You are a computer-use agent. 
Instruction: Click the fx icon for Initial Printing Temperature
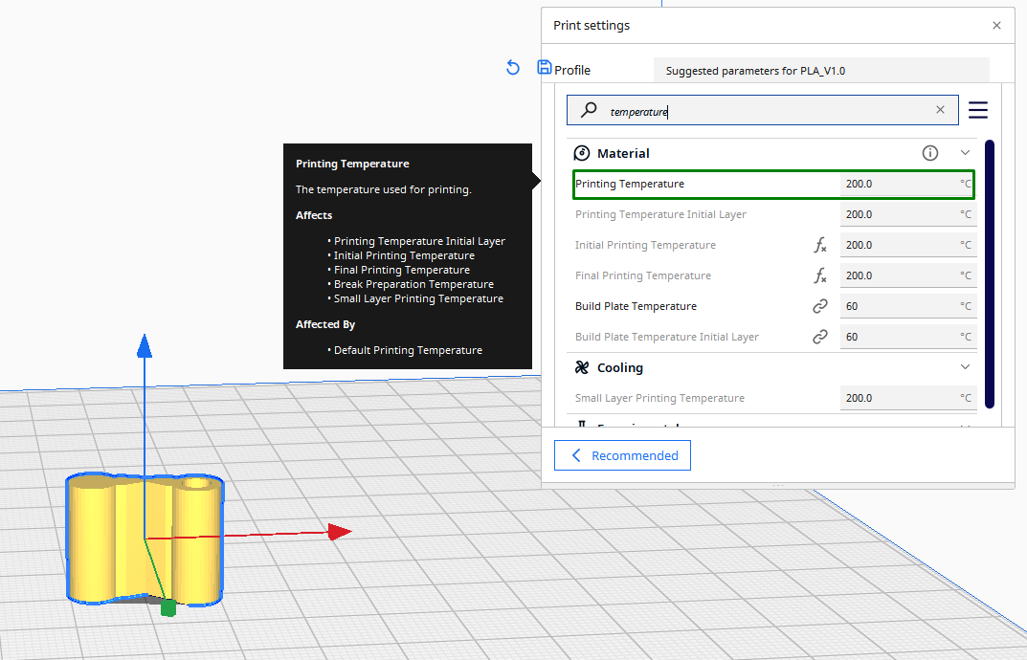[x=820, y=245]
